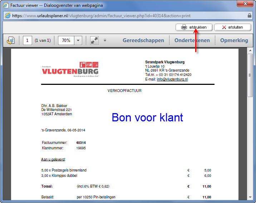The image size is (256, 203).
Task: Click the afdrukken print button
Action: pos(193,27)
